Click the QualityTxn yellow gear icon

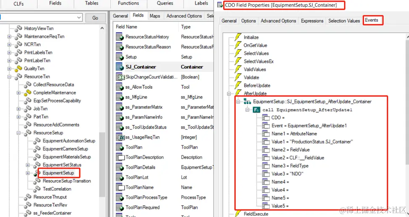point(18,69)
